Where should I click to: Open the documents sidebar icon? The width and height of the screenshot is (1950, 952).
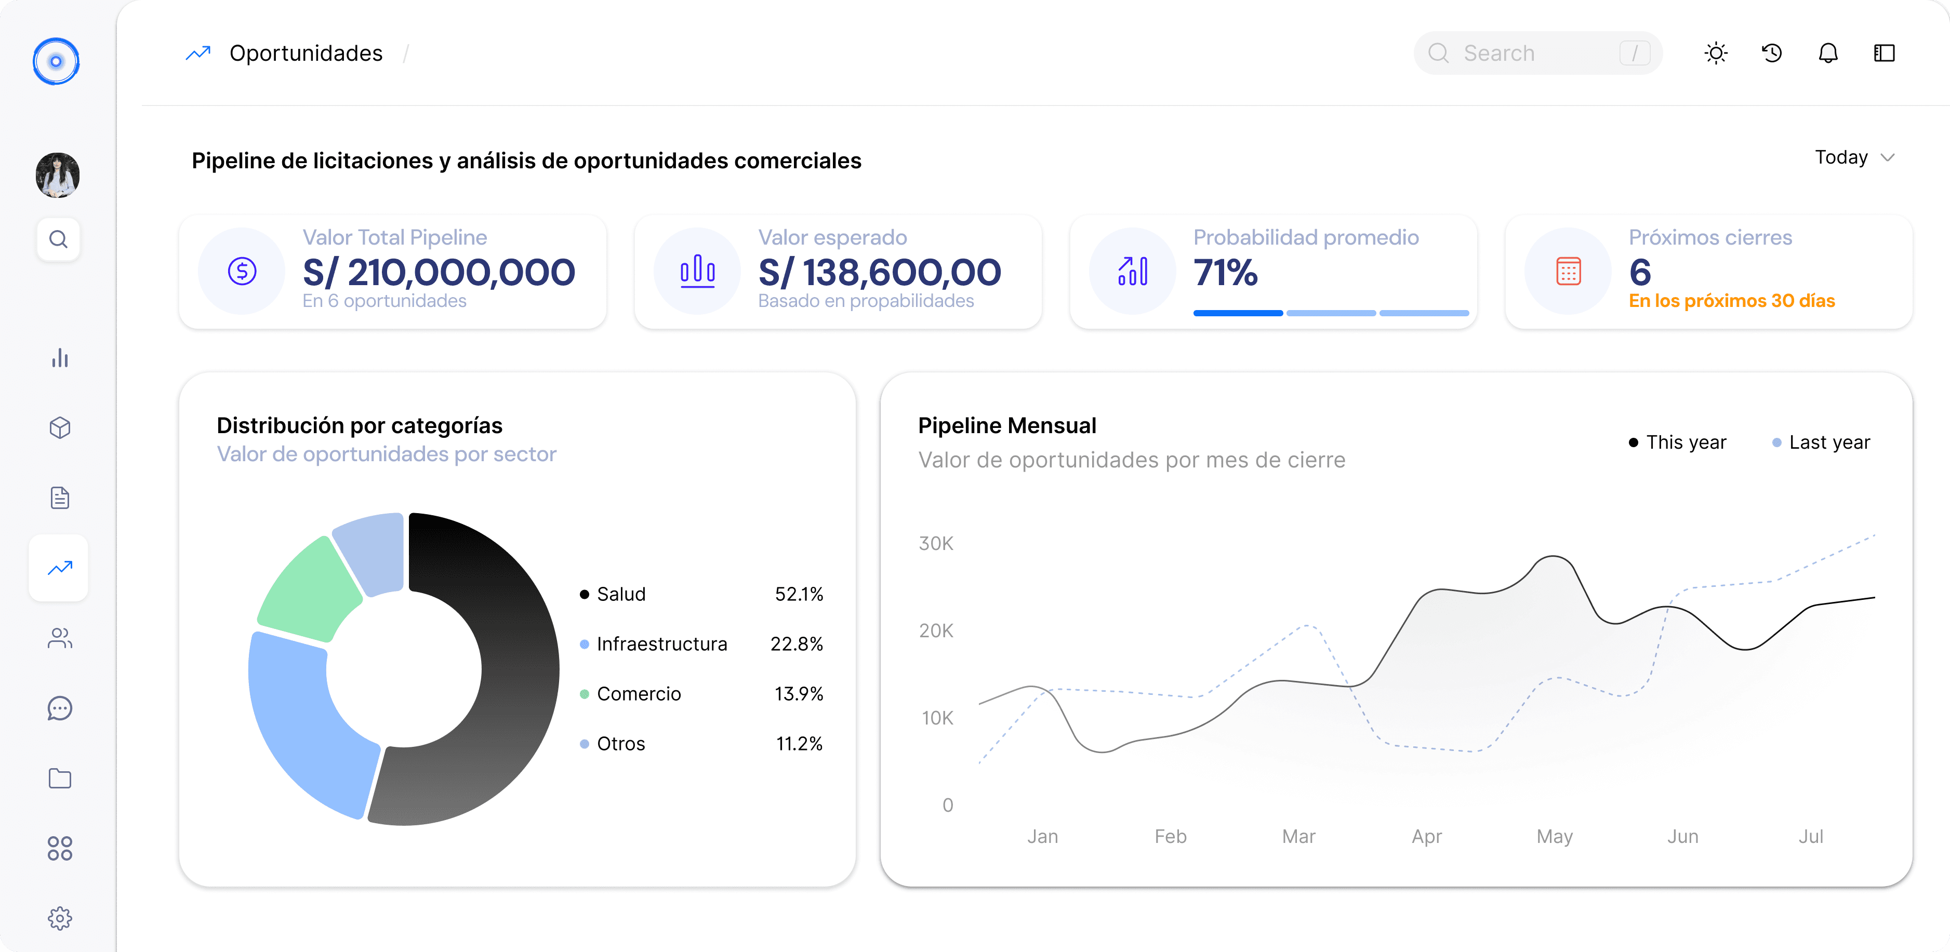[x=60, y=498]
